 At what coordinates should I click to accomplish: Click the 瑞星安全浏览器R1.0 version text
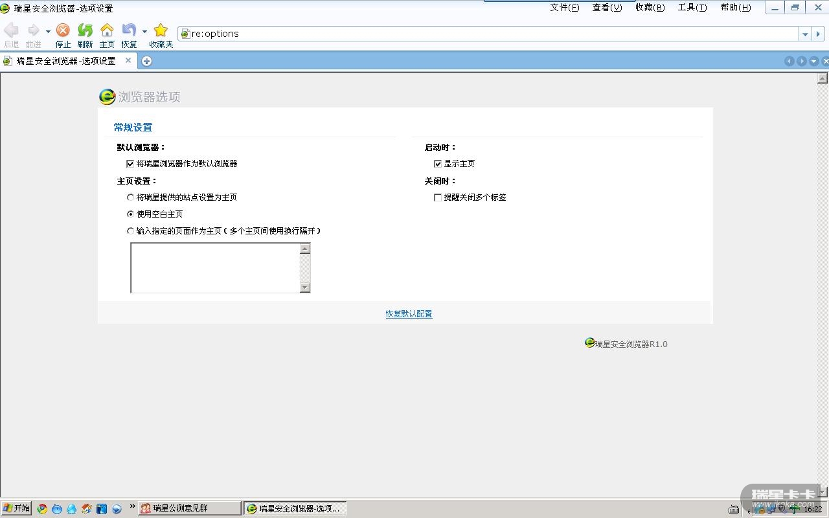tap(631, 344)
